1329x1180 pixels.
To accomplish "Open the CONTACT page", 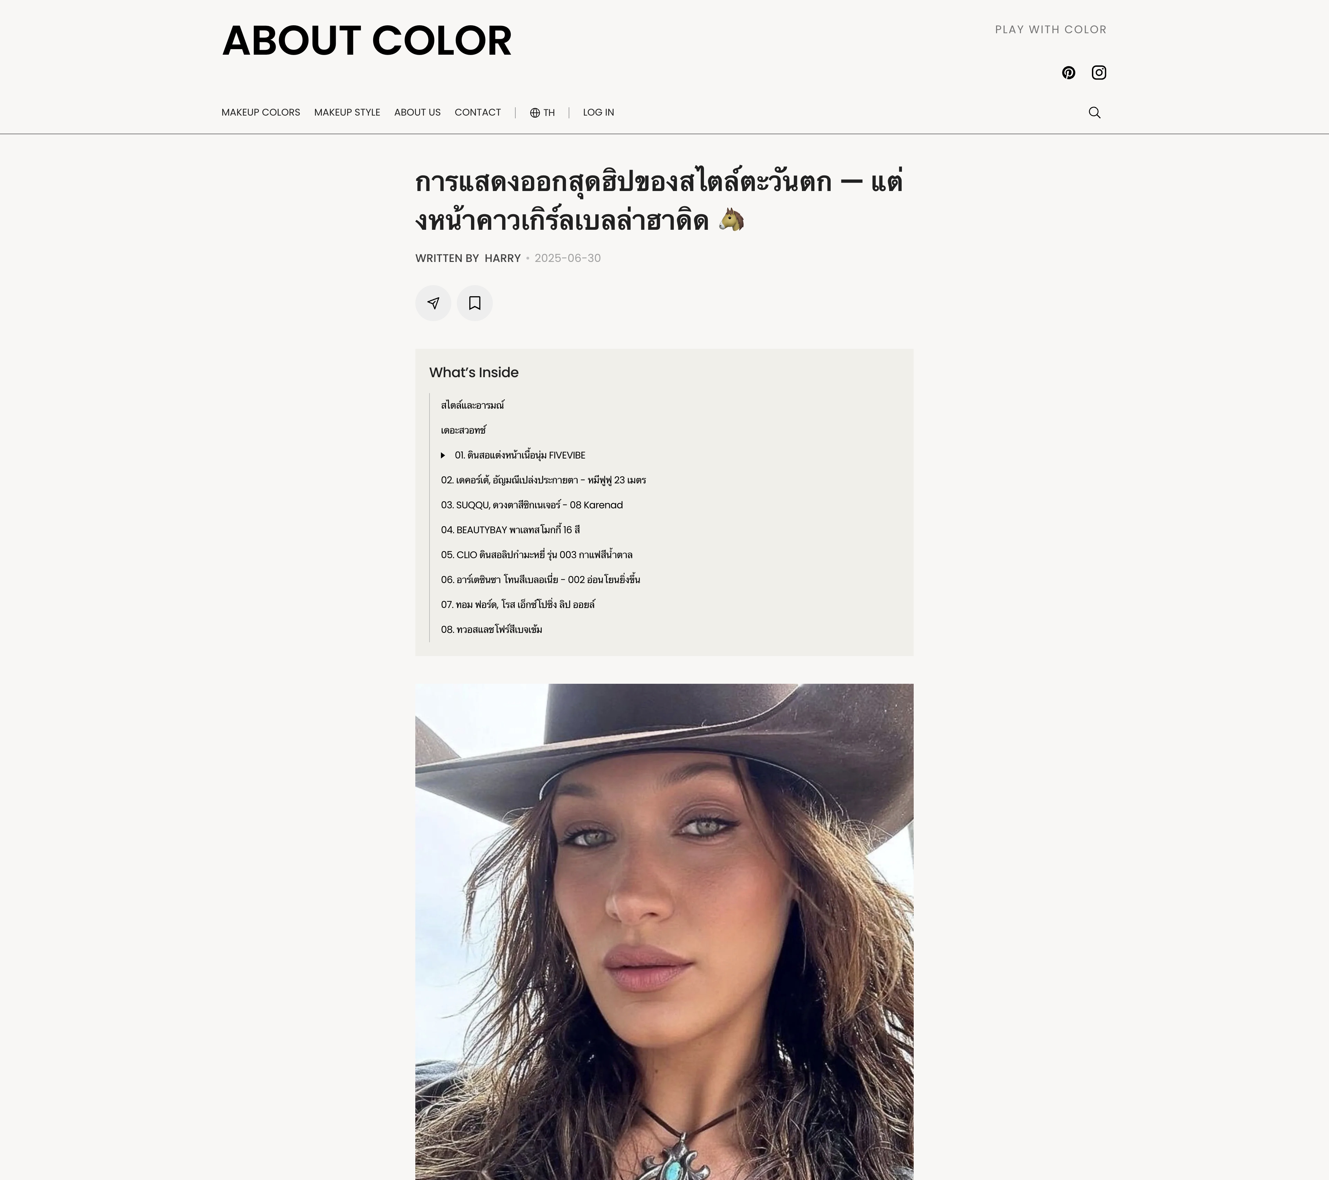I will click(x=478, y=112).
